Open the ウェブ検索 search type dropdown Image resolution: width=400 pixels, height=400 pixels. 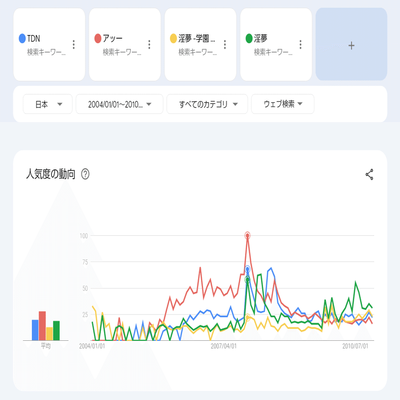[x=283, y=104]
